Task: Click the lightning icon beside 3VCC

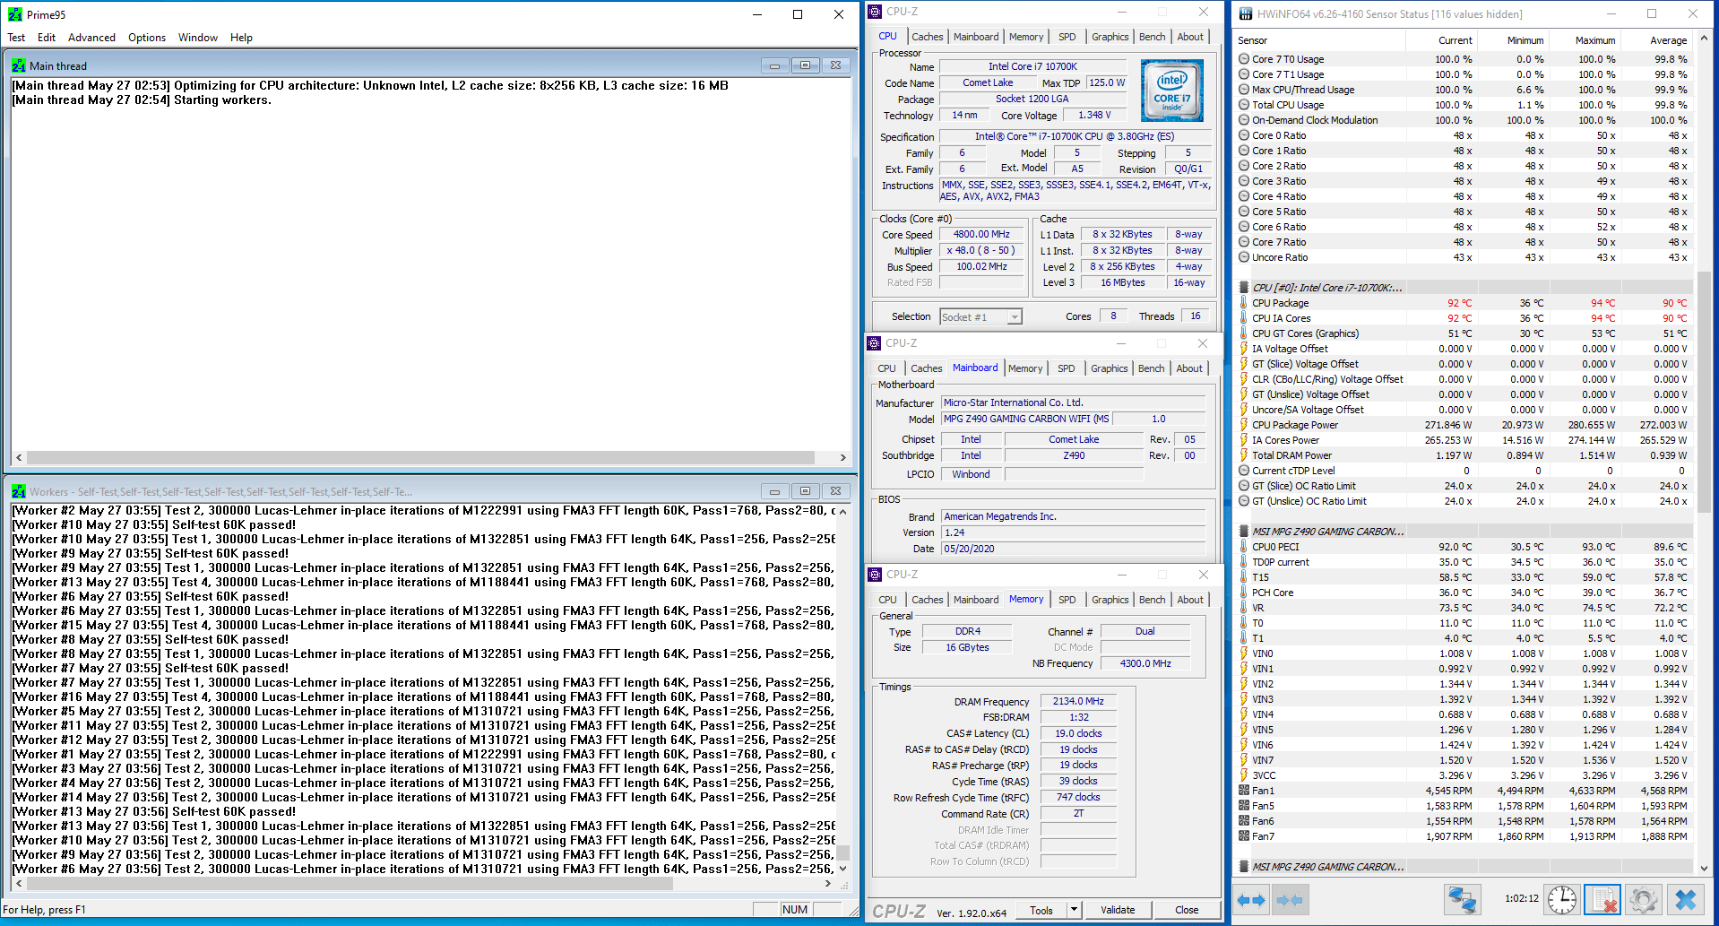Action: [x=1244, y=775]
